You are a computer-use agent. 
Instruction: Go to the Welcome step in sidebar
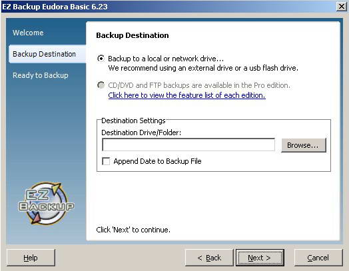[28, 33]
